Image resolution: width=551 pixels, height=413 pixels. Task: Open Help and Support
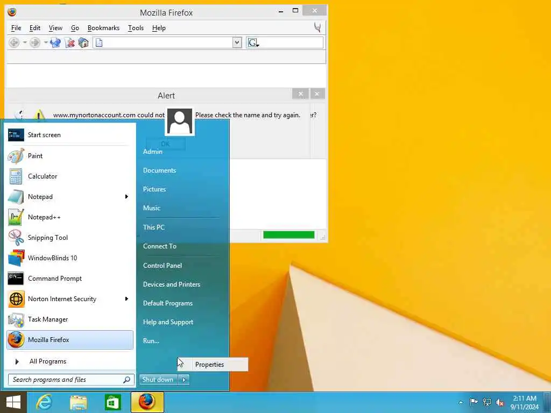point(168,322)
